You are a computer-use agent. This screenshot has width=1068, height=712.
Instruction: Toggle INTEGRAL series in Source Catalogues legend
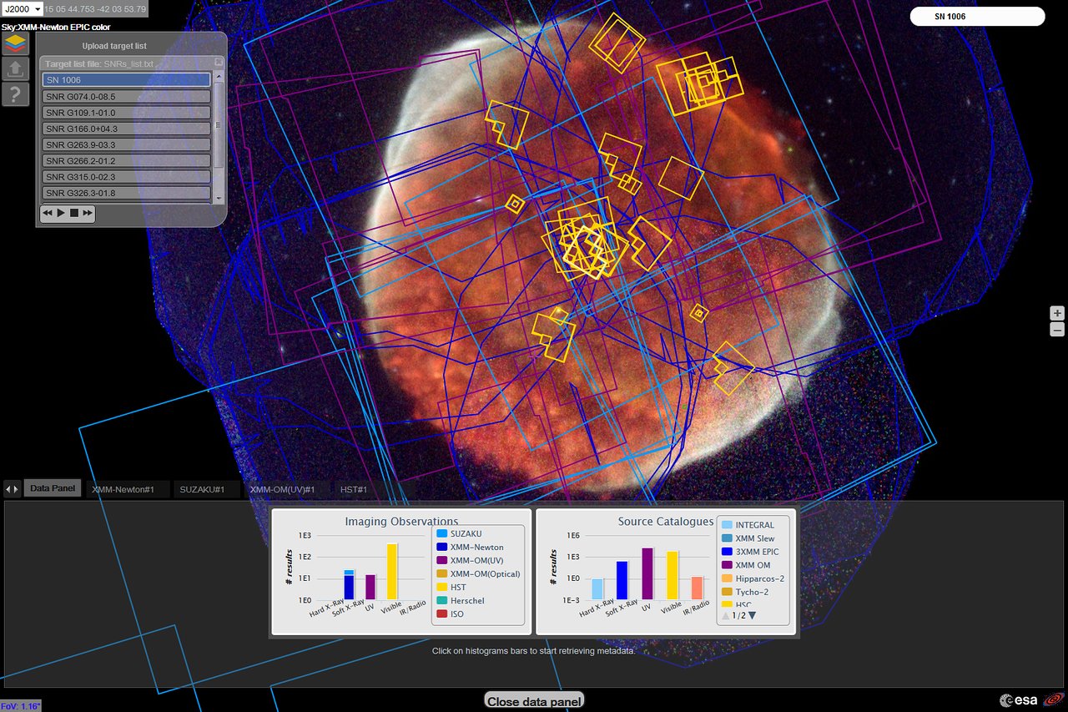(x=754, y=525)
